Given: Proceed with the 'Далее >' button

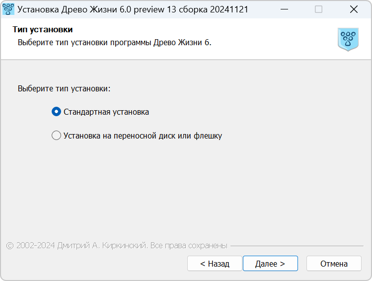Looking at the screenshot, I should click(x=270, y=264).
